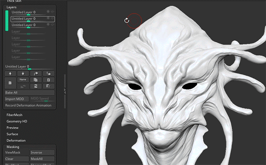Click the Bake All button
Image resolution: width=266 pixels, height=165 pixels.
30,93
